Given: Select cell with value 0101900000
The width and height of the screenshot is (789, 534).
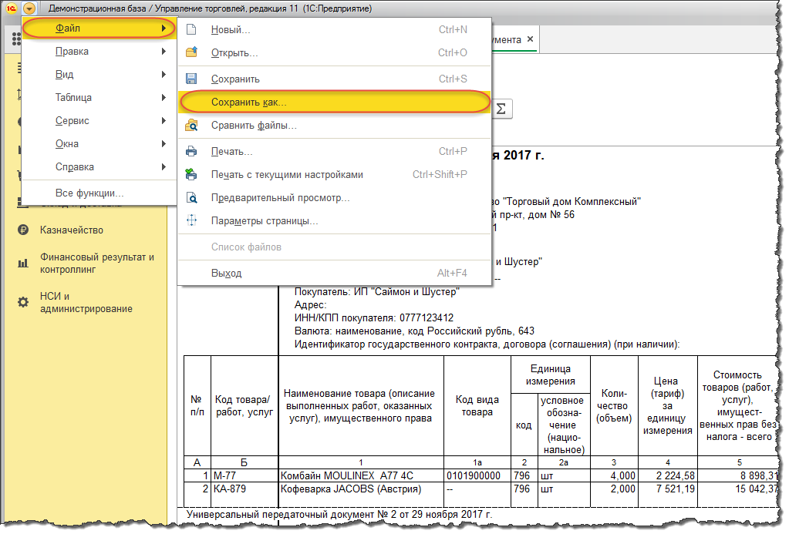Looking at the screenshot, I should [477, 475].
